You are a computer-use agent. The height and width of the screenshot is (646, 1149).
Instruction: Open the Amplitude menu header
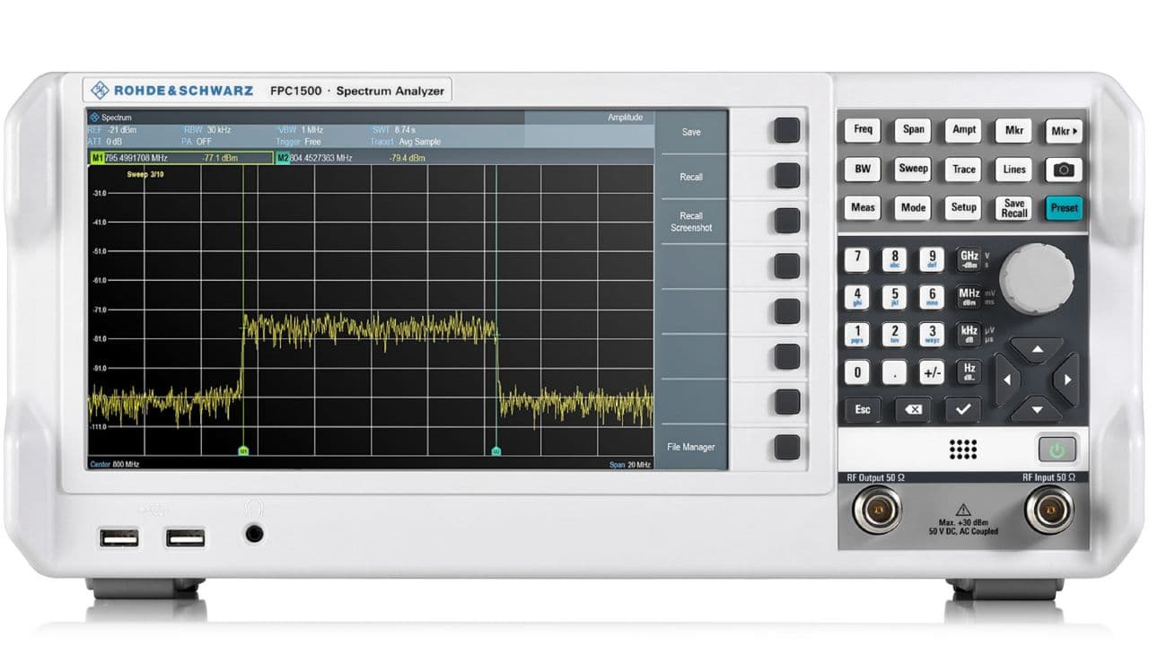[x=627, y=117]
